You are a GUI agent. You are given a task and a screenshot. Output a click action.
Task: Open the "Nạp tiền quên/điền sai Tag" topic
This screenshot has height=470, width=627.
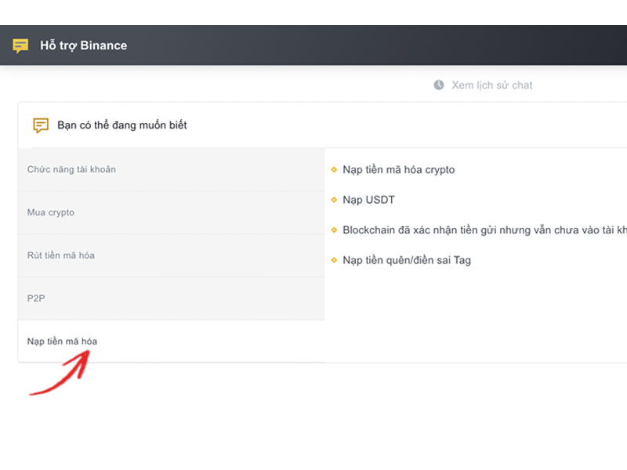point(407,260)
